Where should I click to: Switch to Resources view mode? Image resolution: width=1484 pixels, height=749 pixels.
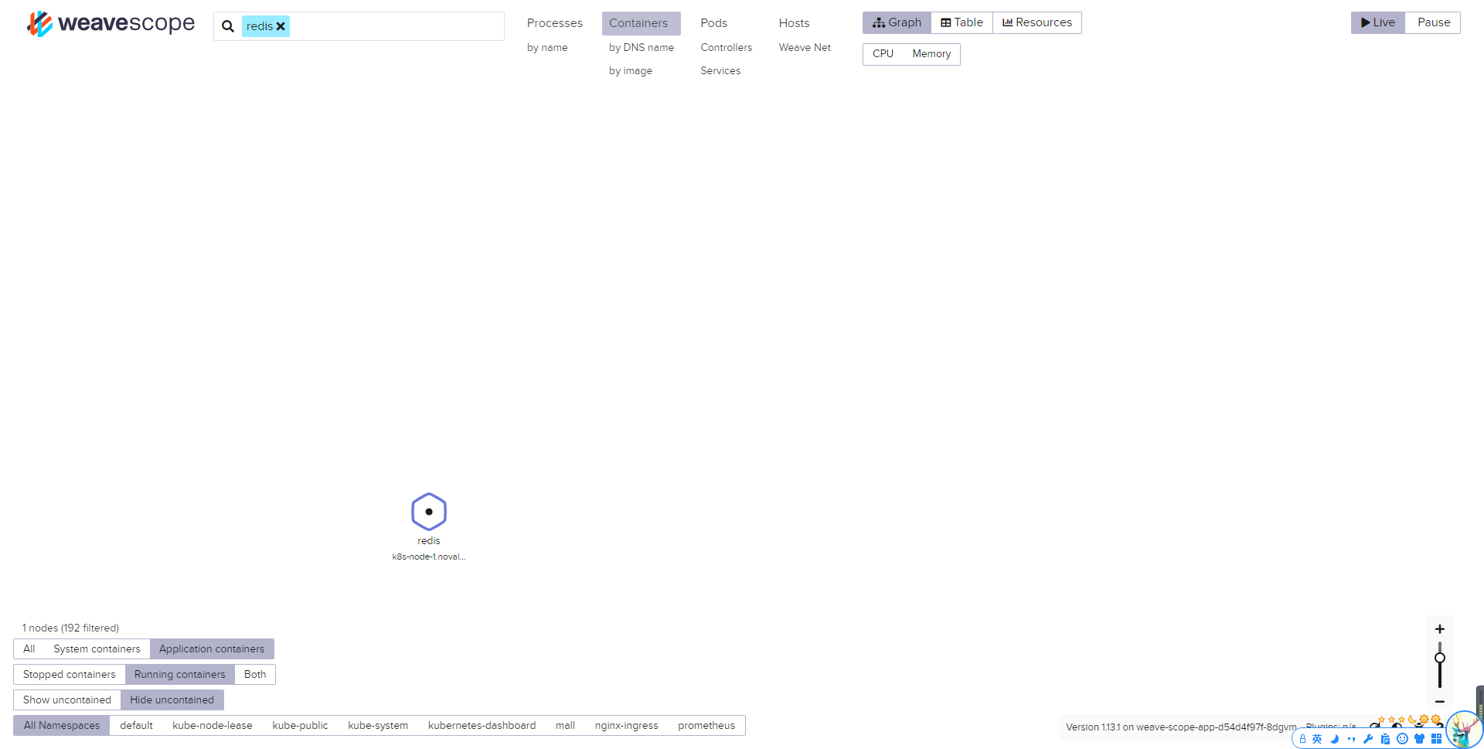(1037, 22)
